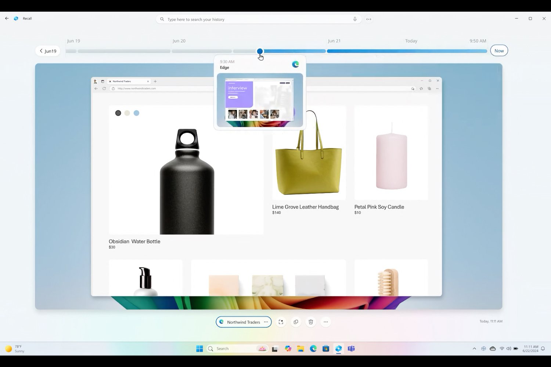Select the black color swatch

pyautogui.click(x=118, y=113)
